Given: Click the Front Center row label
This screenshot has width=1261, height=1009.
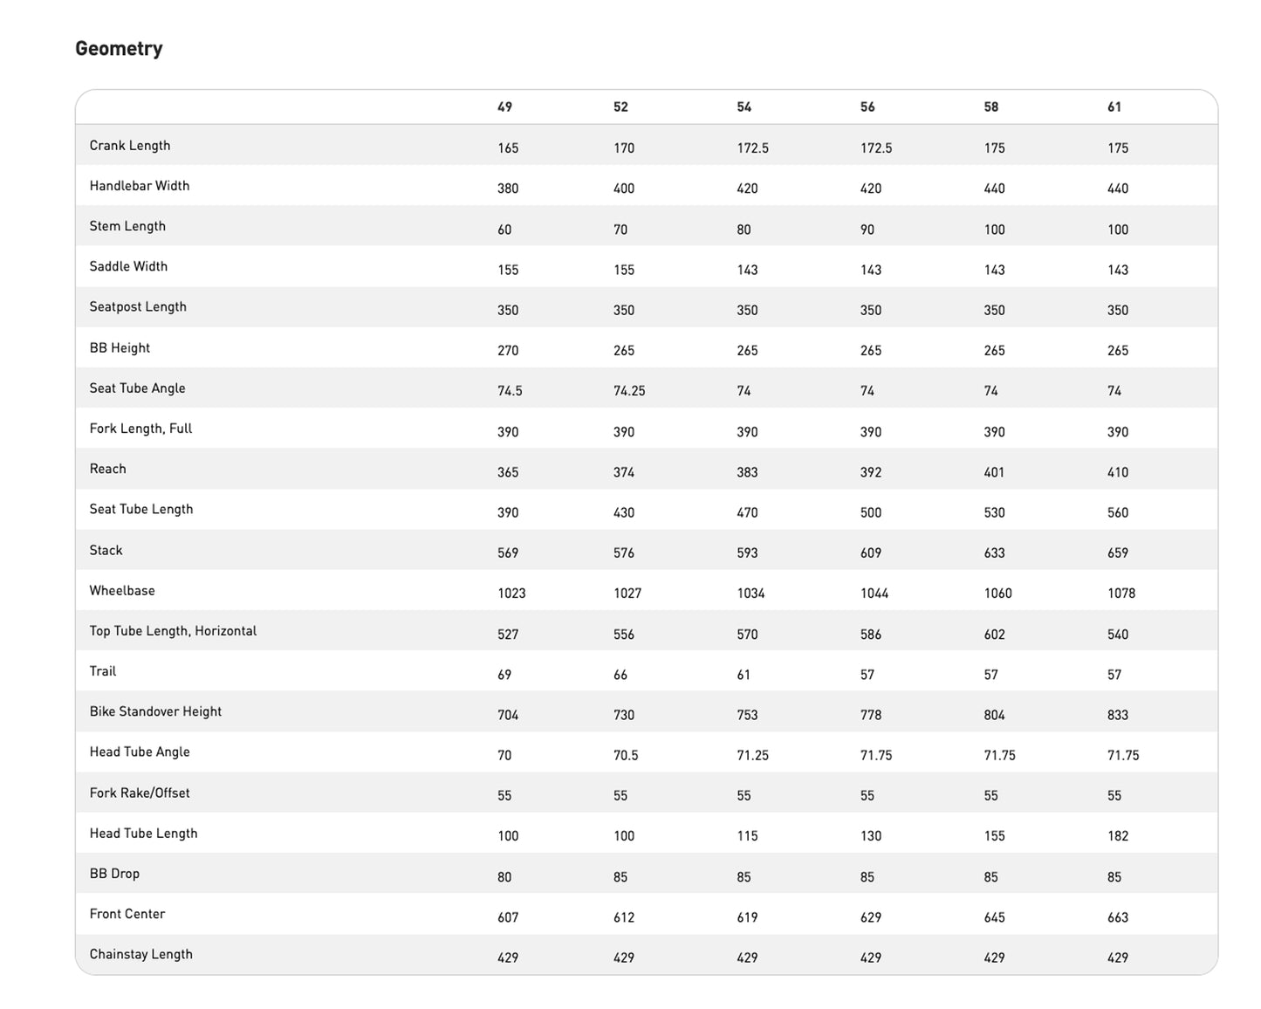Looking at the screenshot, I should 127,914.
